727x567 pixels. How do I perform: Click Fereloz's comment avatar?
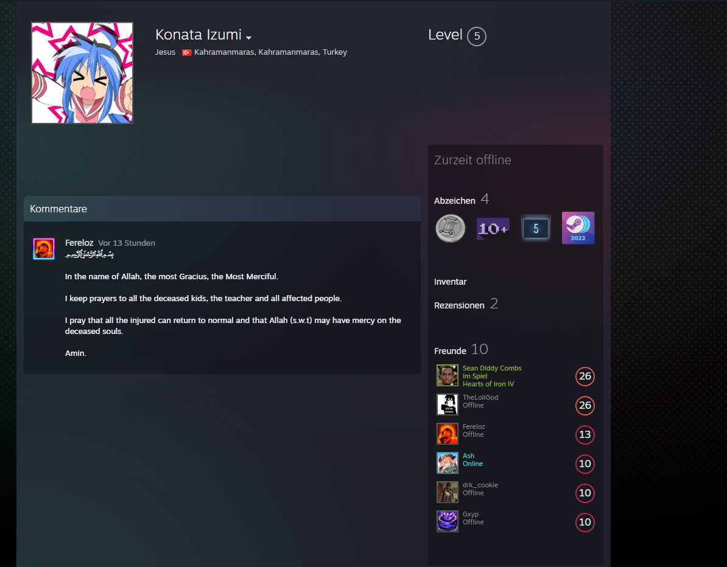[44, 249]
